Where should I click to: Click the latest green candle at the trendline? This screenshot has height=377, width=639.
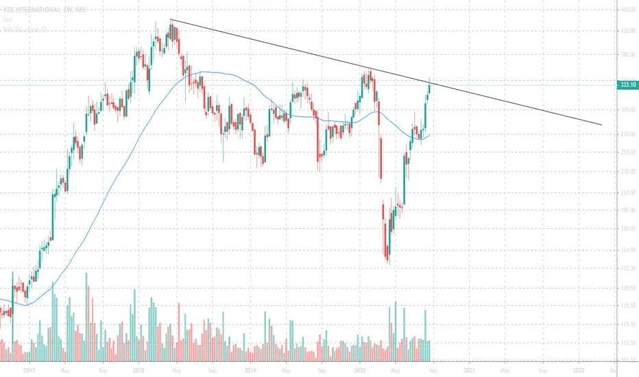coord(429,87)
